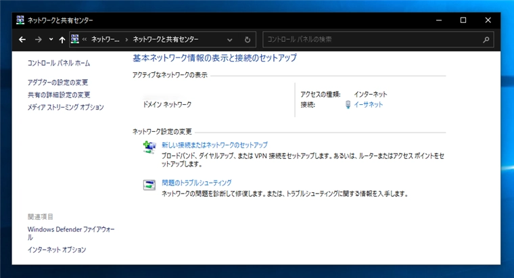Viewport: 514px width, 278px height.
Task: Go up one level with the up arrow
Action: pos(62,40)
